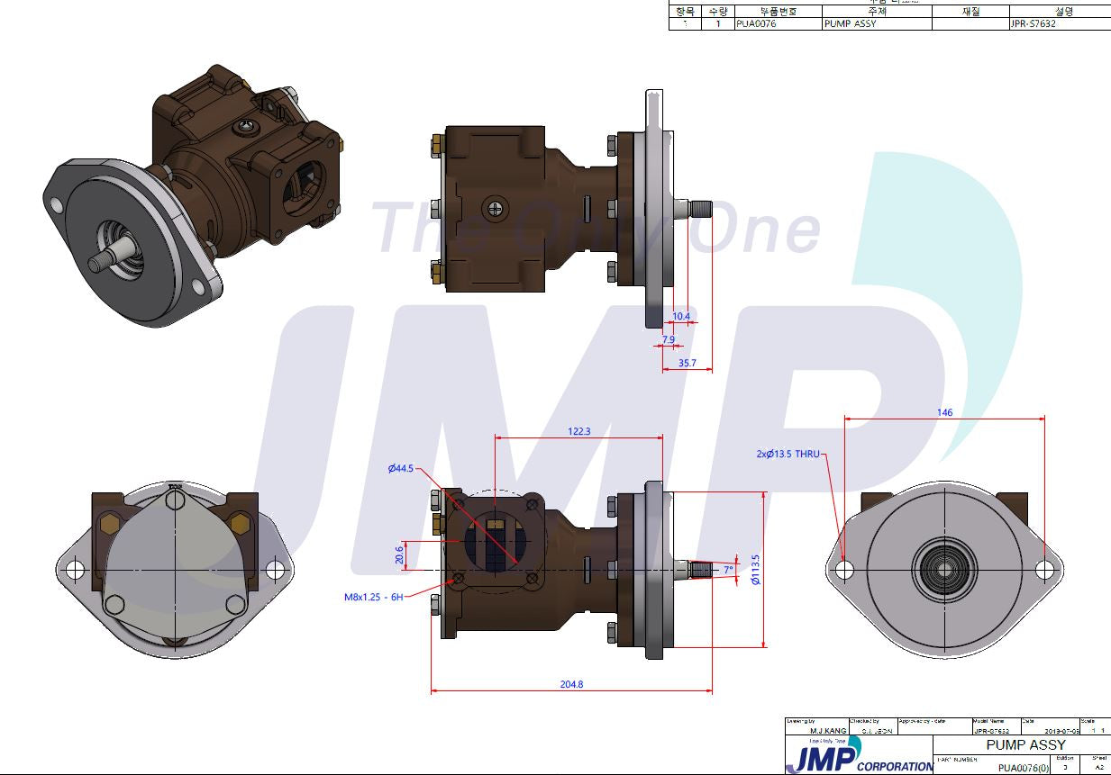1111x775 pixels.
Task: Click JPR-S7632 in parts list description
Action: (x=1033, y=24)
